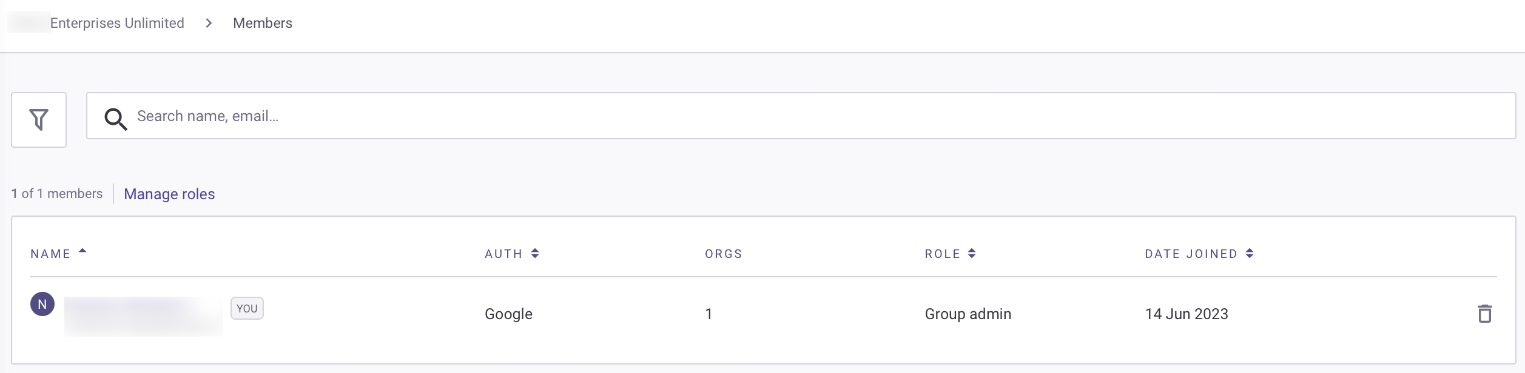The height and width of the screenshot is (373, 1525).
Task: Click the YOU badge beside the member
Action: [x=247, y=308]
